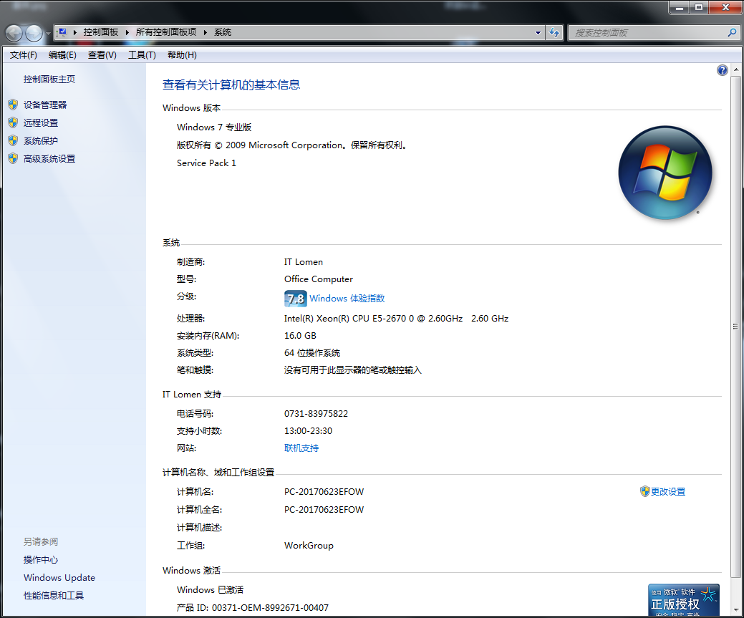Click the IT Lomen manufacturer value
Viewport: 744px width, 618px height.
coord(303,262)
